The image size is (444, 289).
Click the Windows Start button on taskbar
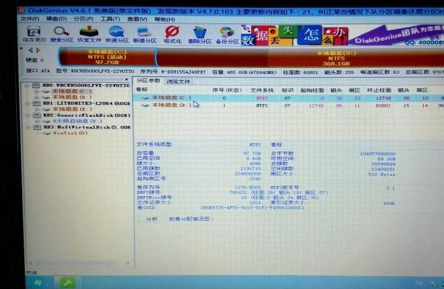pos(38,283)
